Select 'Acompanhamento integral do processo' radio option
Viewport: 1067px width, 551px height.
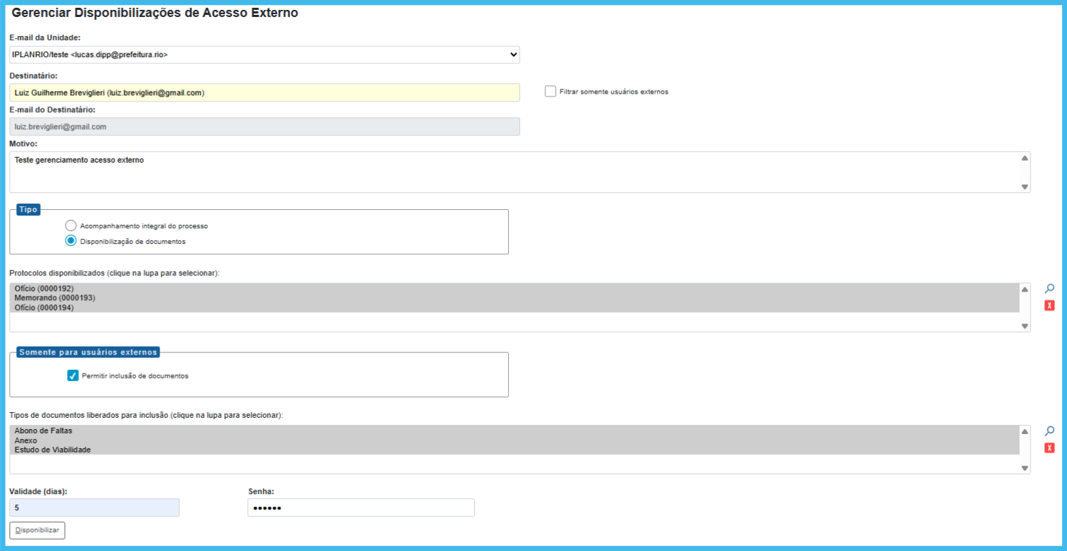(71, 225)
